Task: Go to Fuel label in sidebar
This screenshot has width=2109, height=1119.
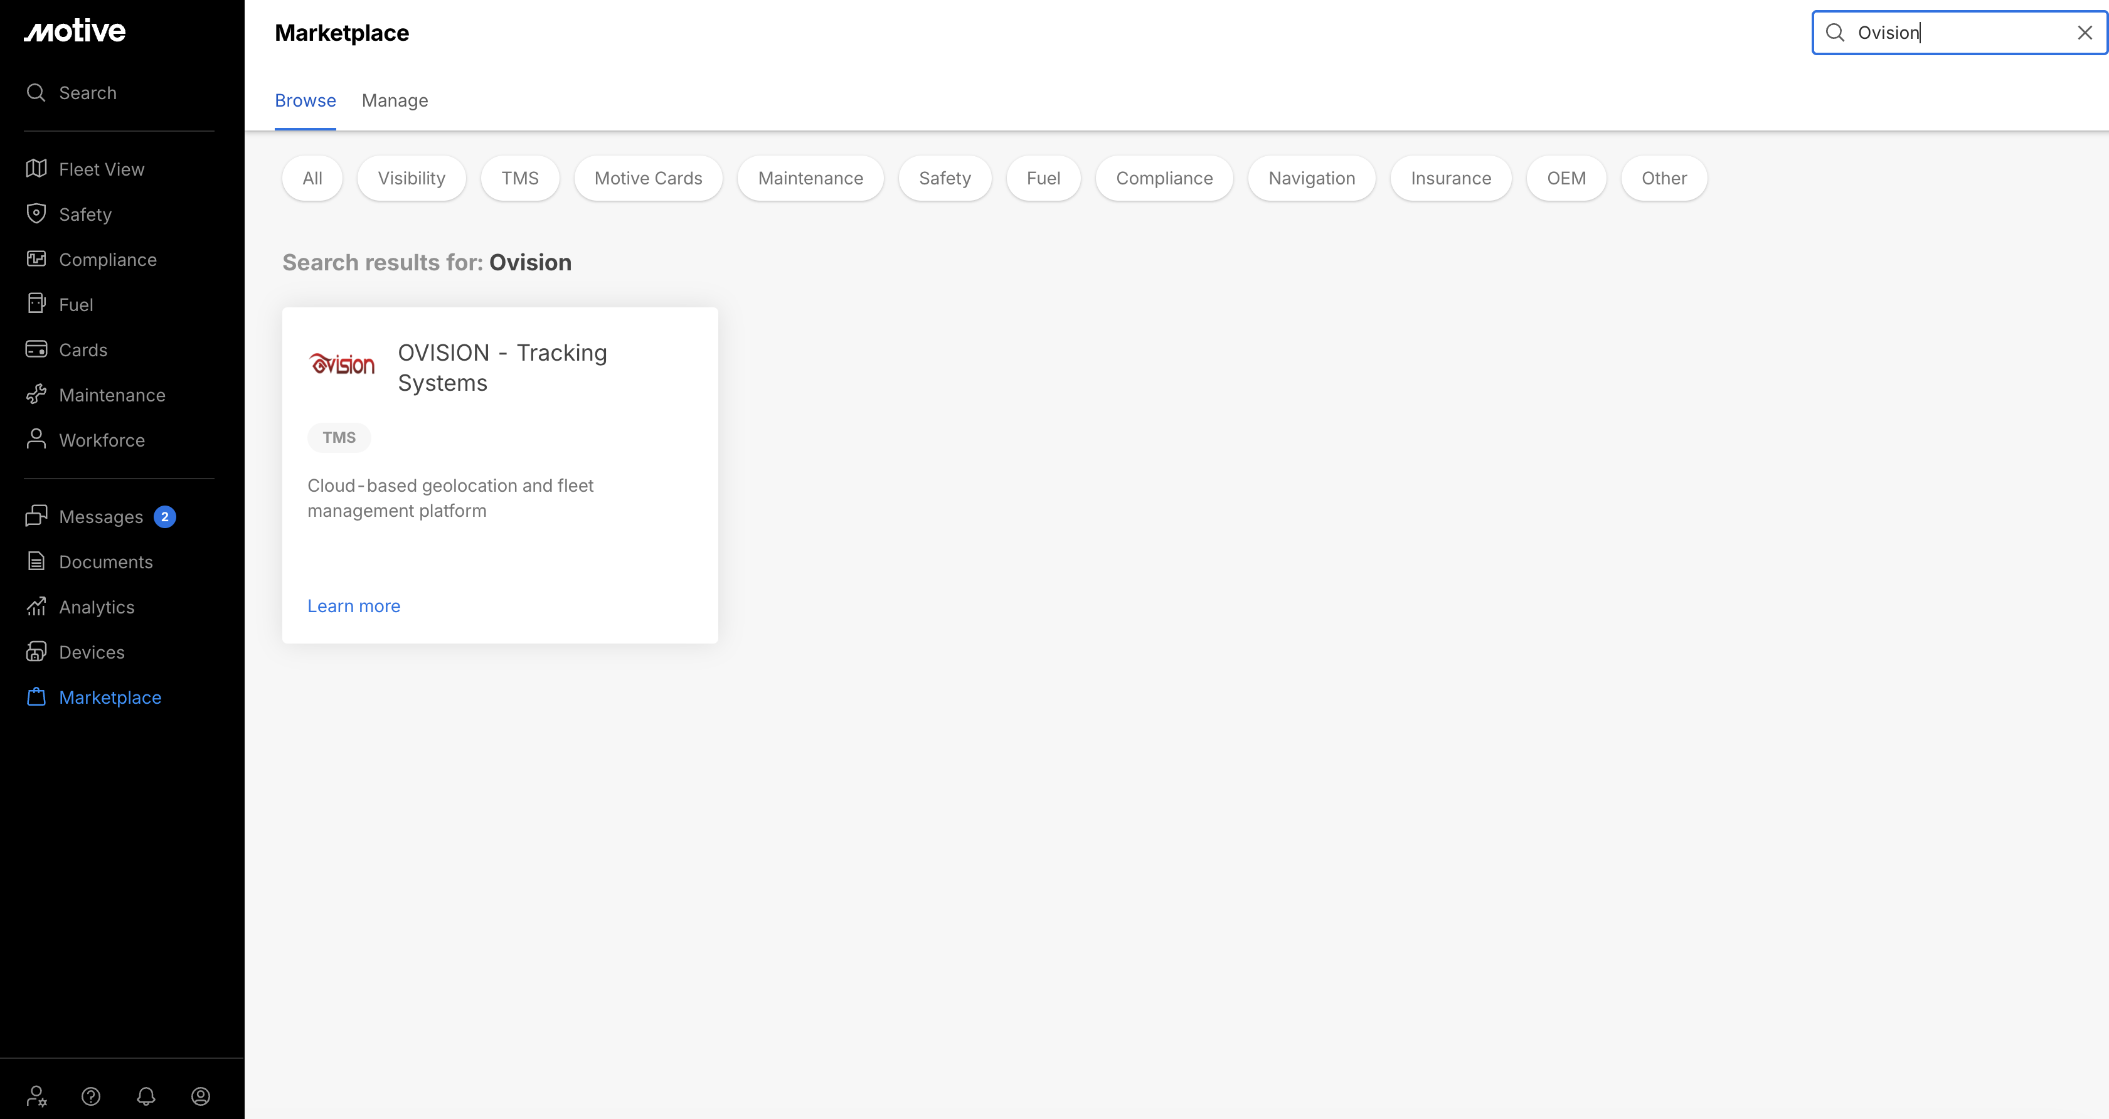Action: (76, 304)
